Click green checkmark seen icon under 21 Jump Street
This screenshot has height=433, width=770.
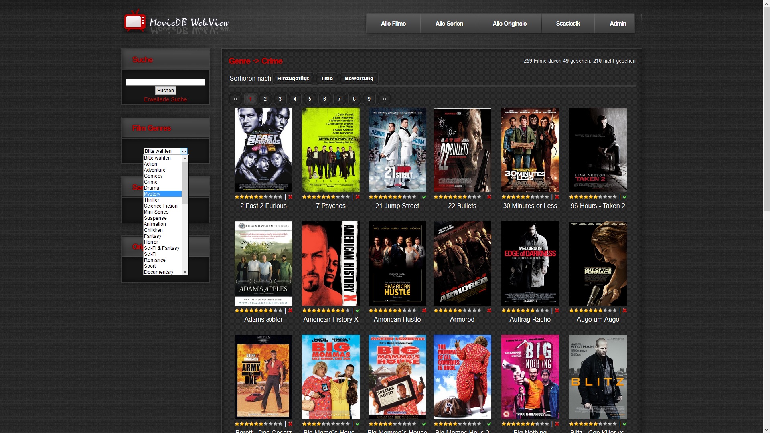point(424,197)
